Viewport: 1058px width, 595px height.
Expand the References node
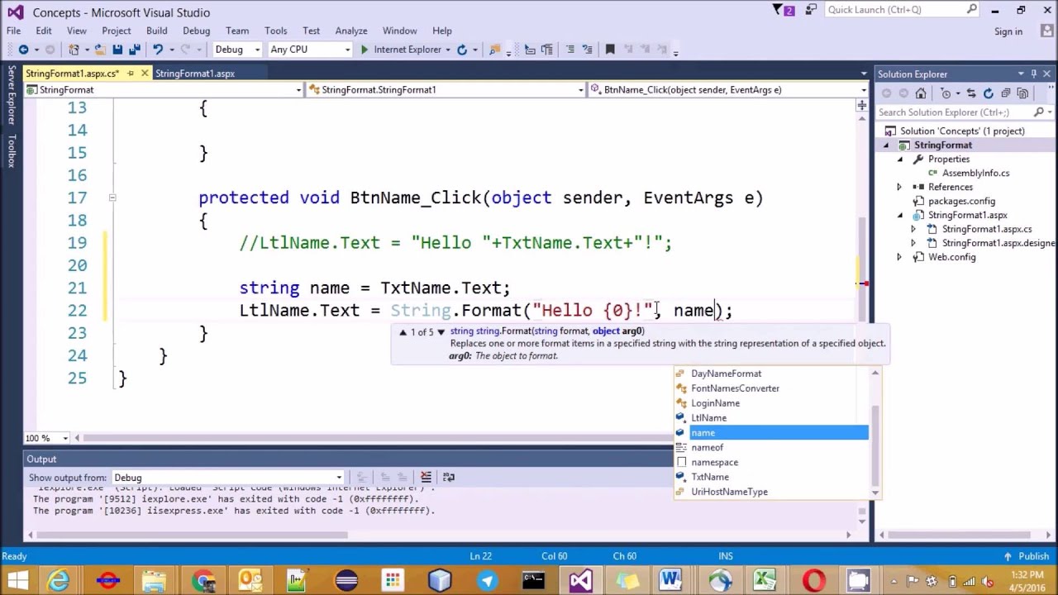pos(900,188)
